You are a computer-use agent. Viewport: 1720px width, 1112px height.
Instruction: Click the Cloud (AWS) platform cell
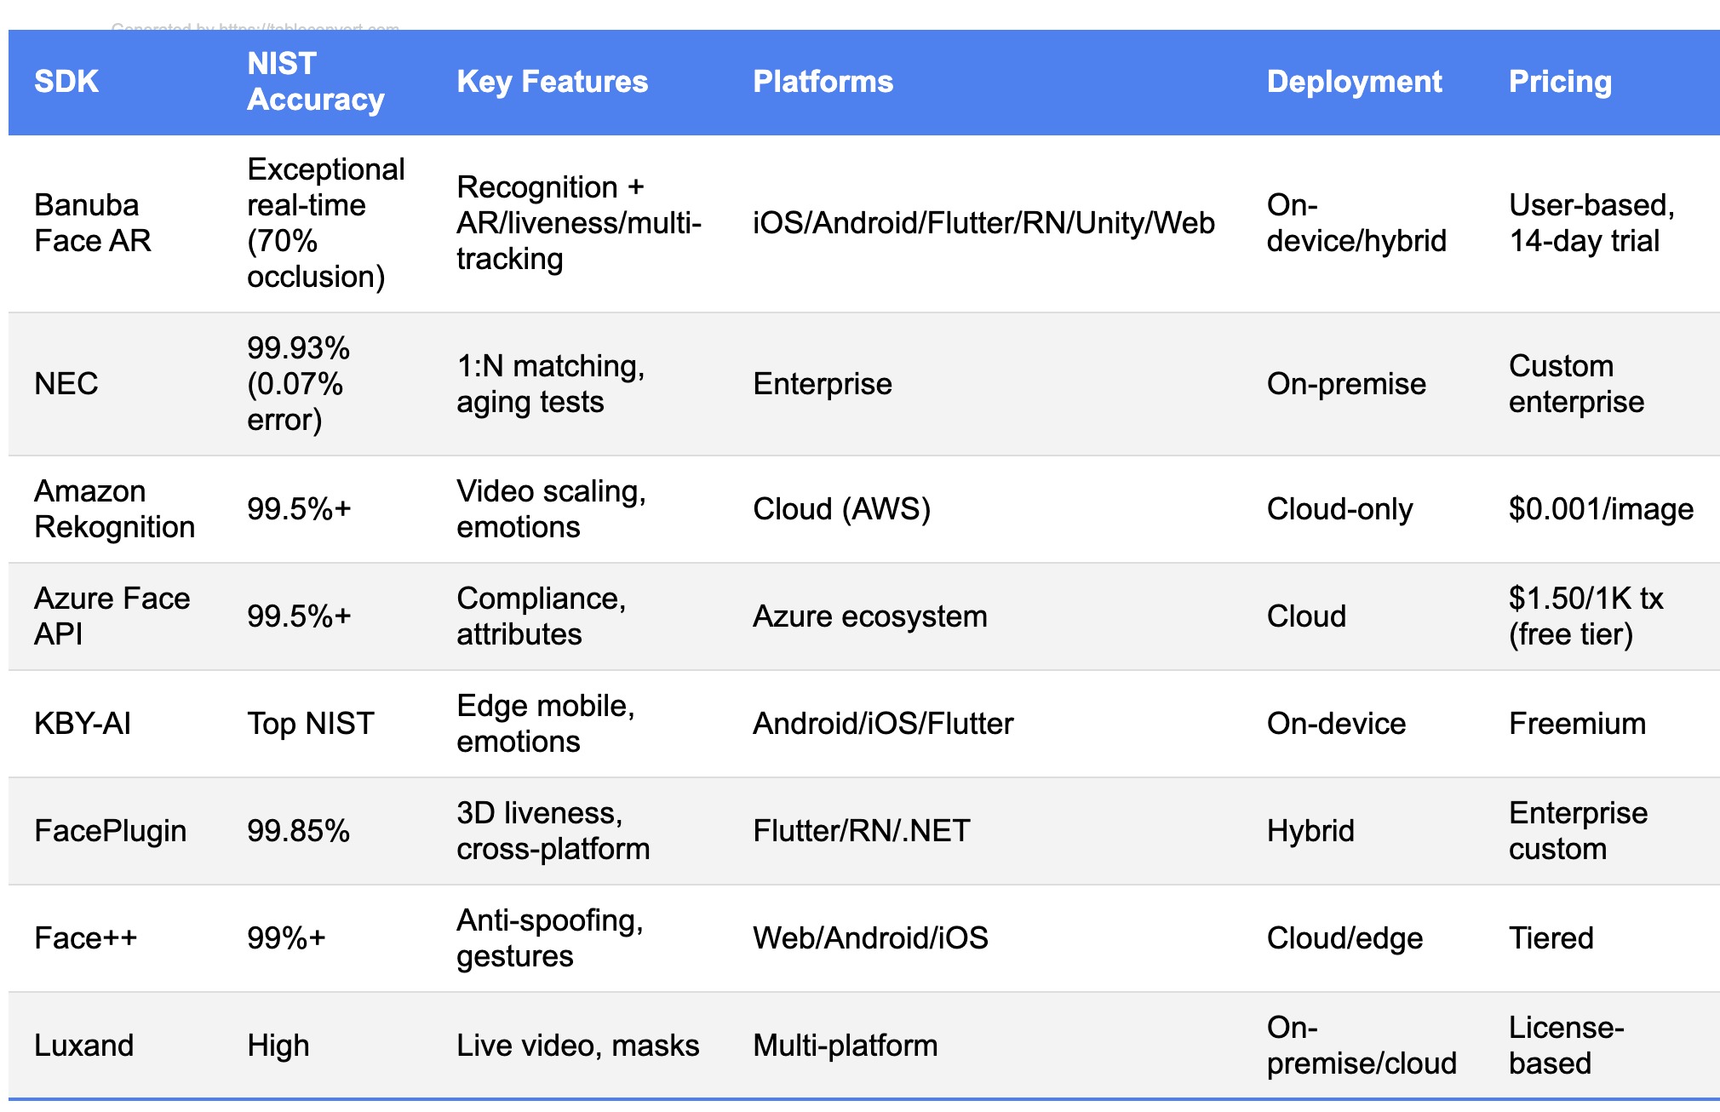pos(841,509)
